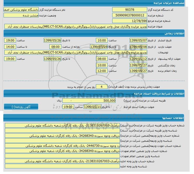194x174 pixels.
Task: Click performance guarantee payment account field
Action: 62,151
